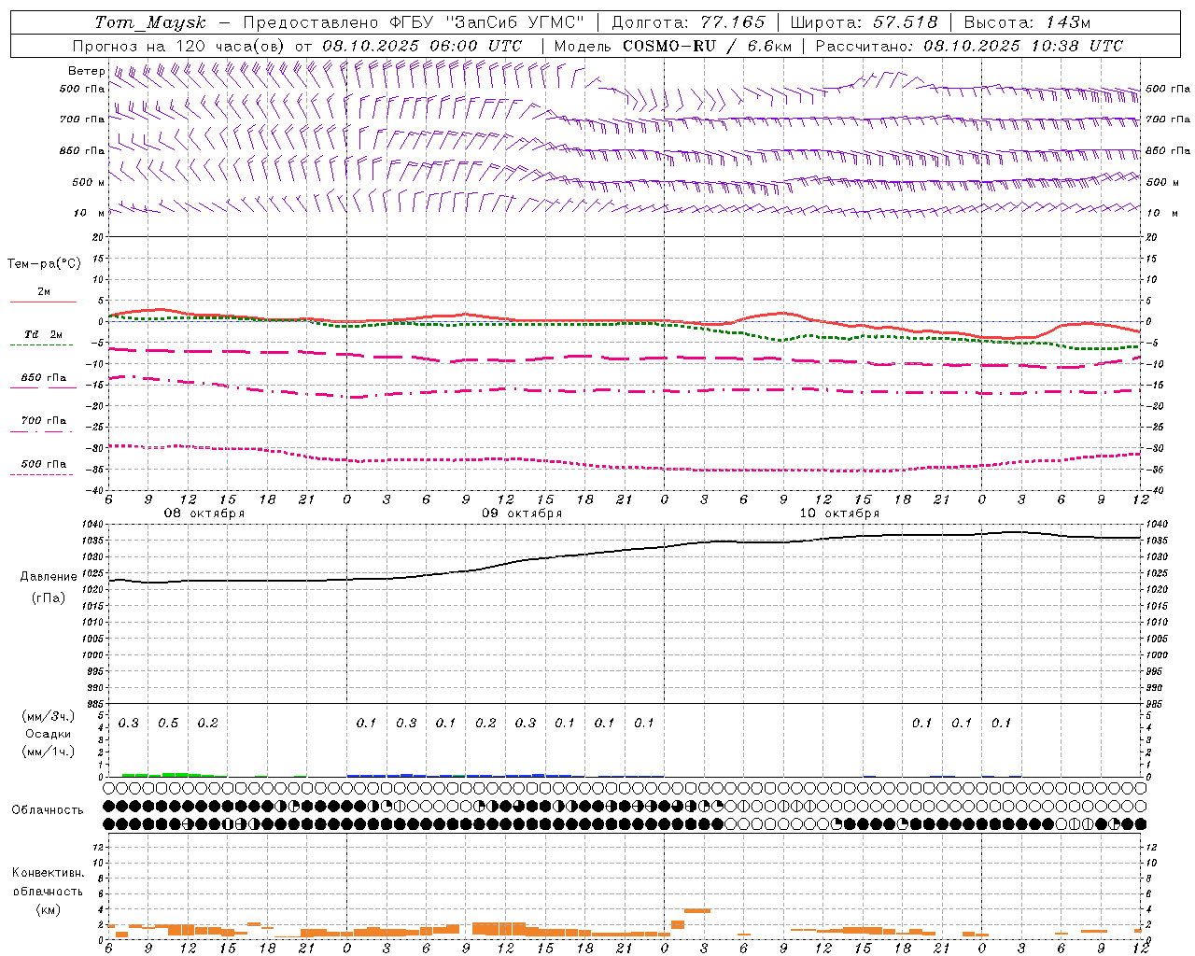This screenshot has width=1195, height=956.
Task: Click the Рассчитано: 08.10.2025 10:38 UTC text
Action: tap(969, 46)
